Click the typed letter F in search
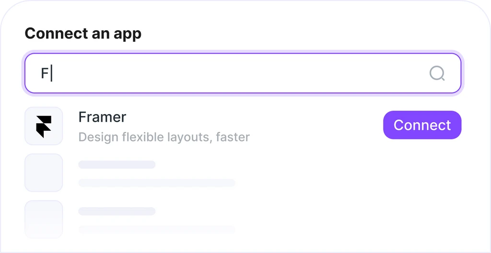The height and width of the screenshot is (253, 491). click(45, 74)
